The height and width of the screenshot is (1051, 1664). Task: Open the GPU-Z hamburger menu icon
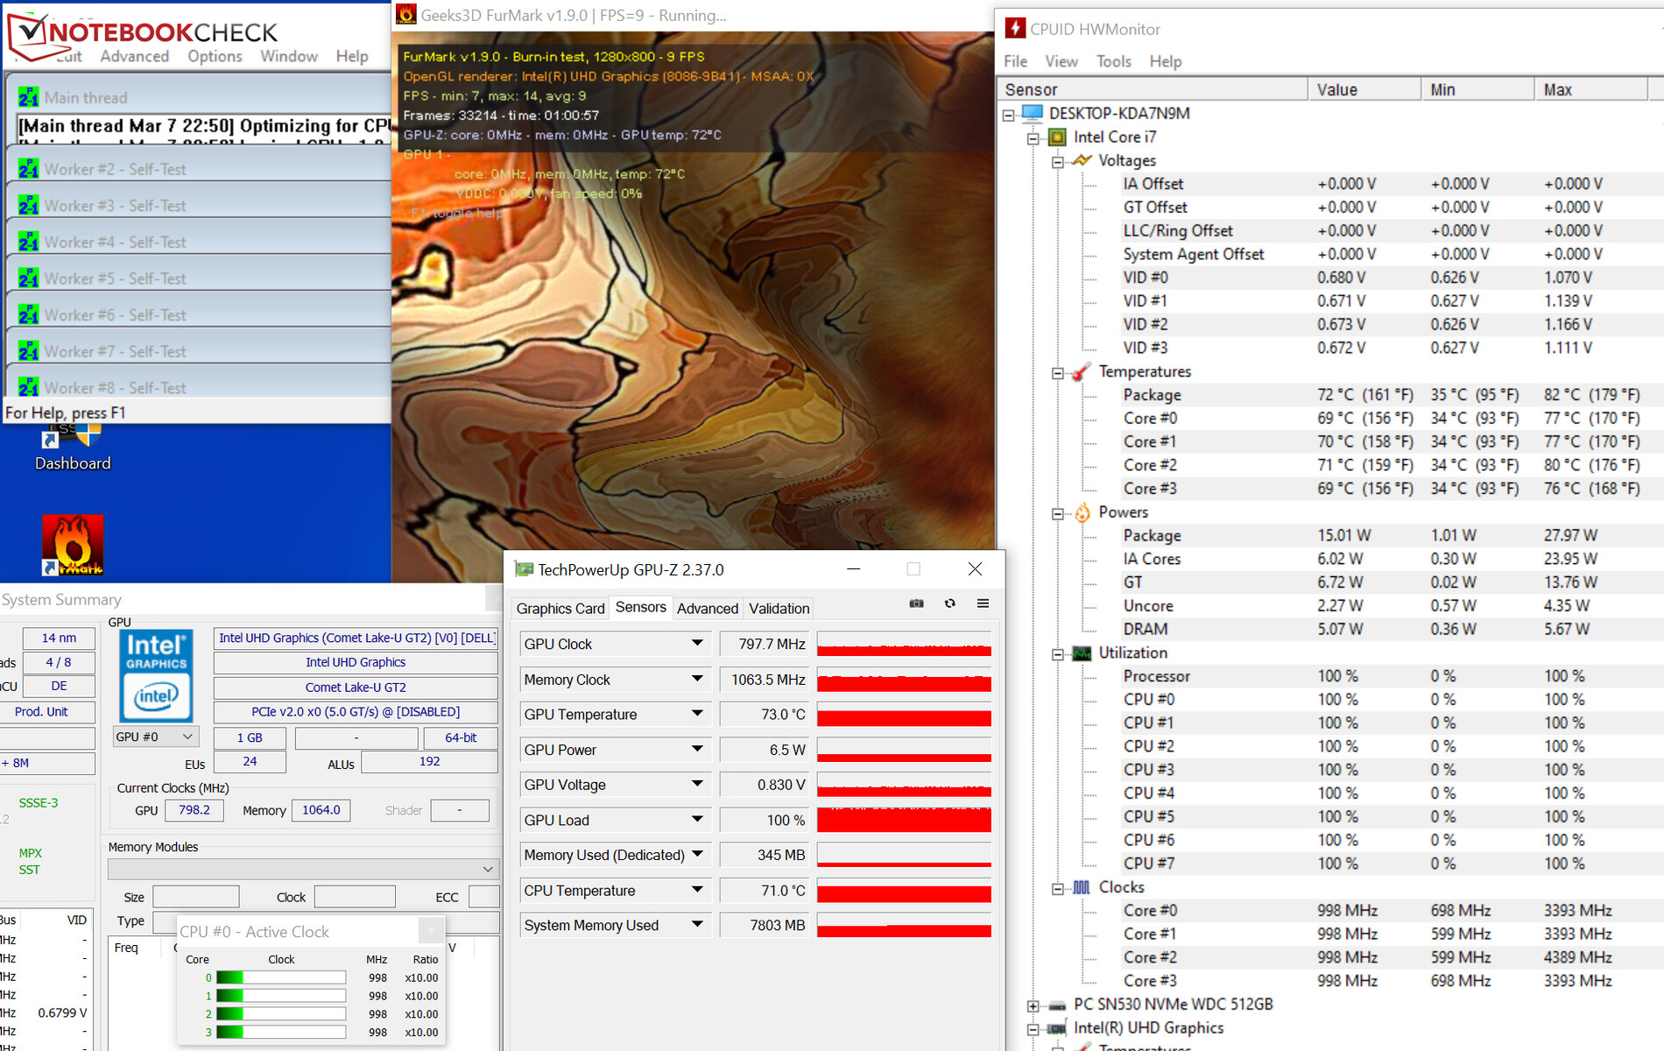click(984, 603)
